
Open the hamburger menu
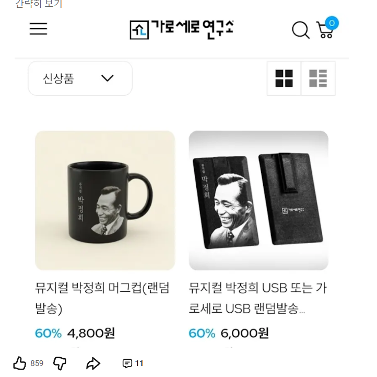pos(38,29)
